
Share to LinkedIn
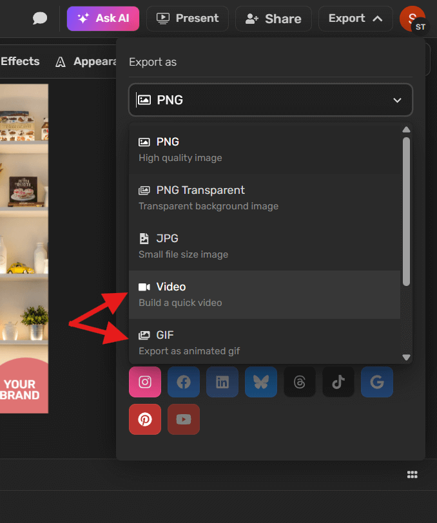(222, 381)
